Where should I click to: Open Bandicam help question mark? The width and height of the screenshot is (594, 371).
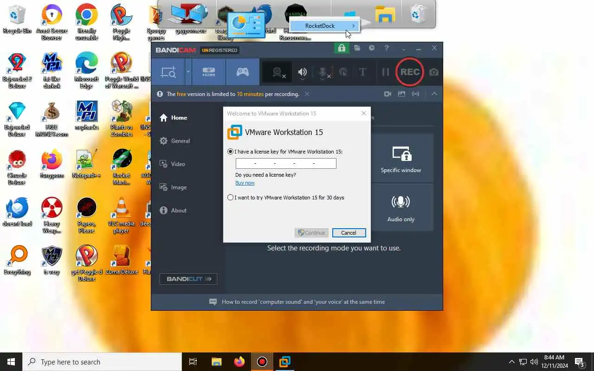tap(386, 48)
